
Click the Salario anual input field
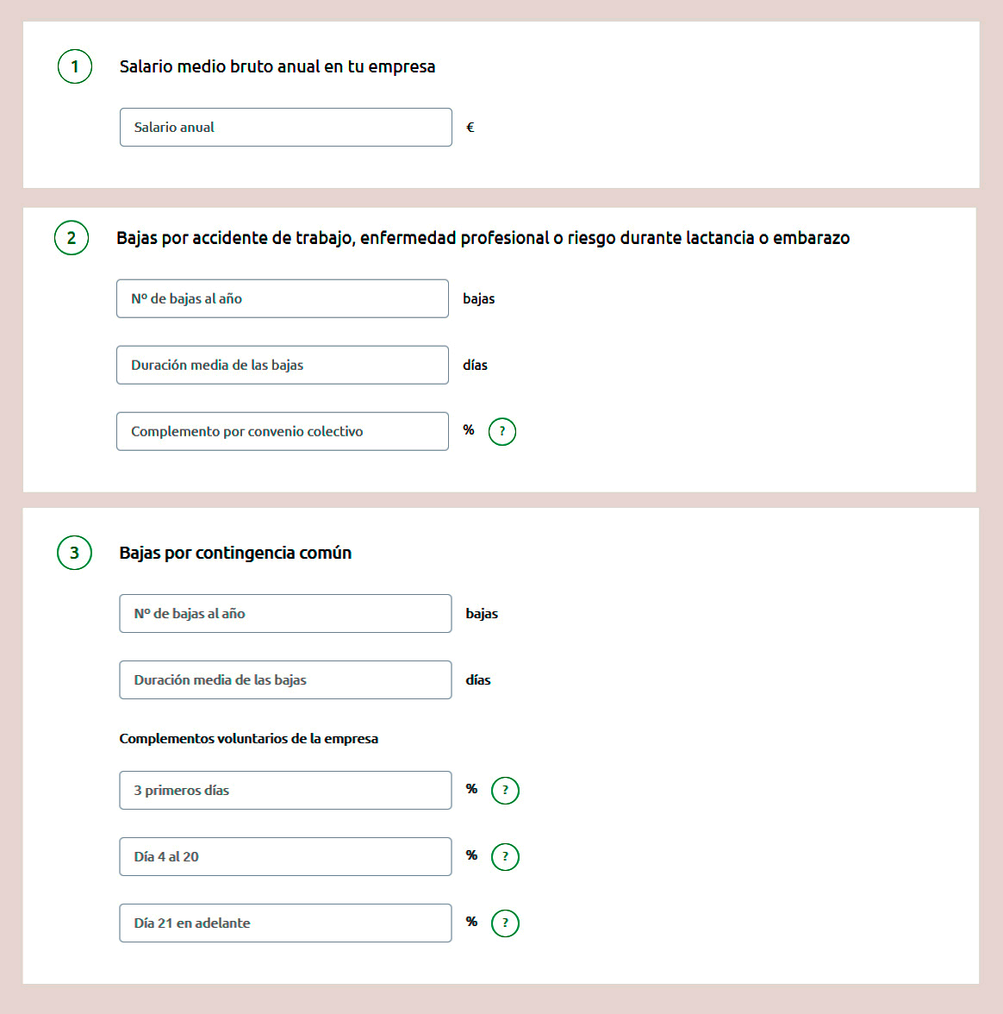click(x=286, y=128)
